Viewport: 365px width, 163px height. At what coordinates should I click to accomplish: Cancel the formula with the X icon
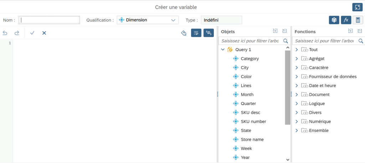(x=44, y=33)
